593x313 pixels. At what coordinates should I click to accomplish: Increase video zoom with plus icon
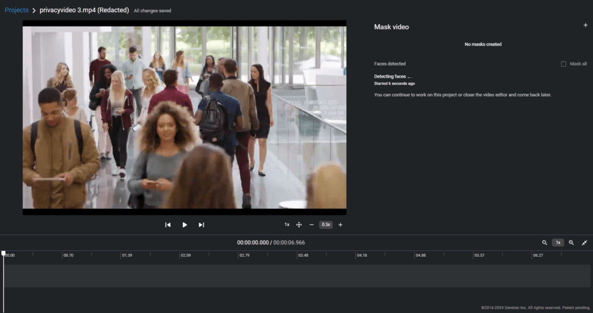click(x=341, y=225)
